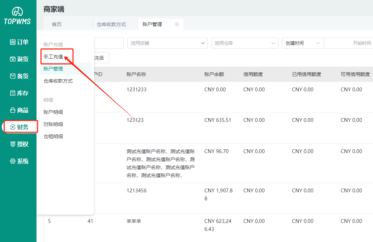The width and height of the screenshot is (373, 242).
Task: Click balance CNY 623,246.43
Action: point(218,225)
